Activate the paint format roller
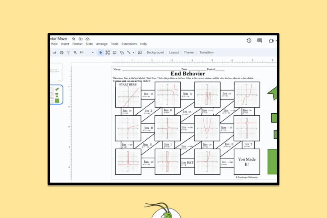The width and height of the screenshot is (327, 218). pos(68,53)
